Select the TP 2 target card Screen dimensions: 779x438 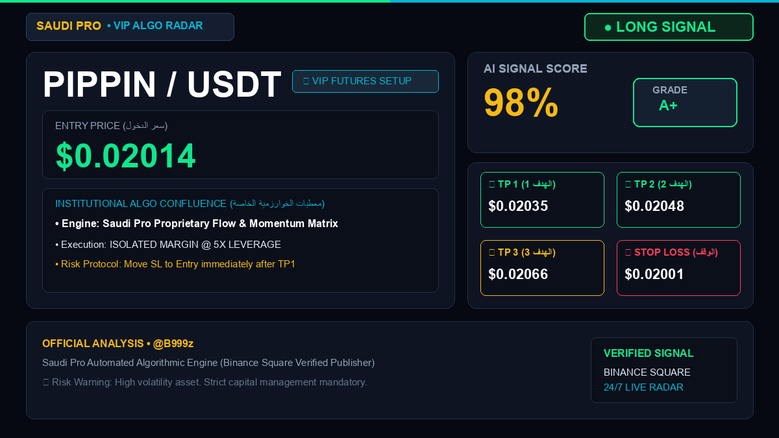coord(678,200)
